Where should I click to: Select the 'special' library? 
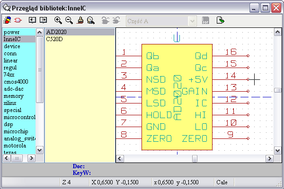(19, 110)
